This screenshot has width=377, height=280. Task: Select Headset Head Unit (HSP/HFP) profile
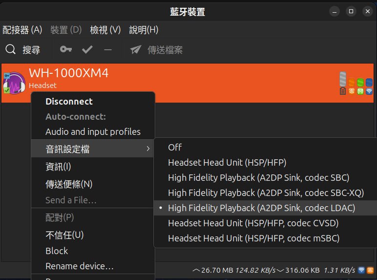(x=265, y=163)
